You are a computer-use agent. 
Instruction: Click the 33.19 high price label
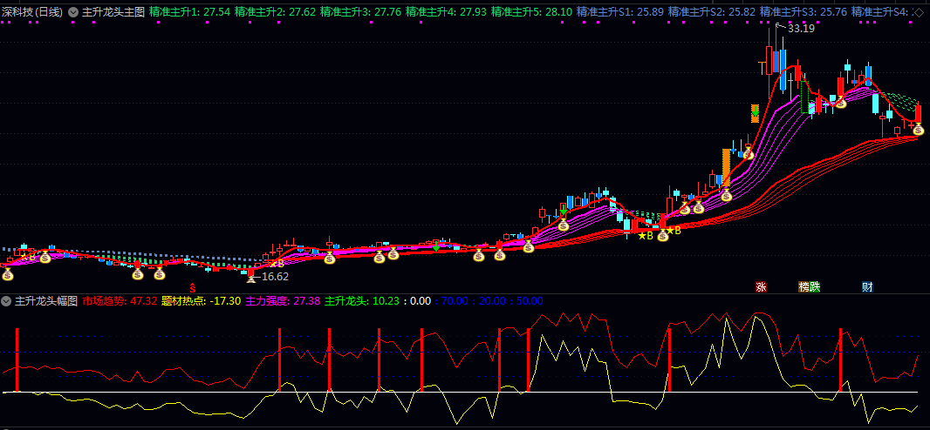coord(800,29)
